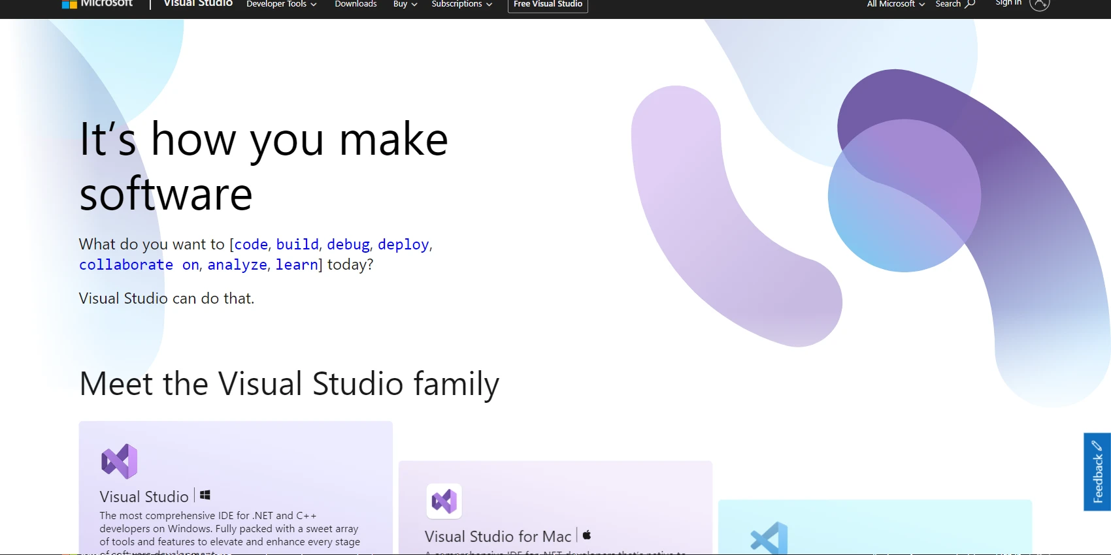
Task: Click the Visual Studio for Mac logo
Action: pyautogui.click(x=444, y=501)
